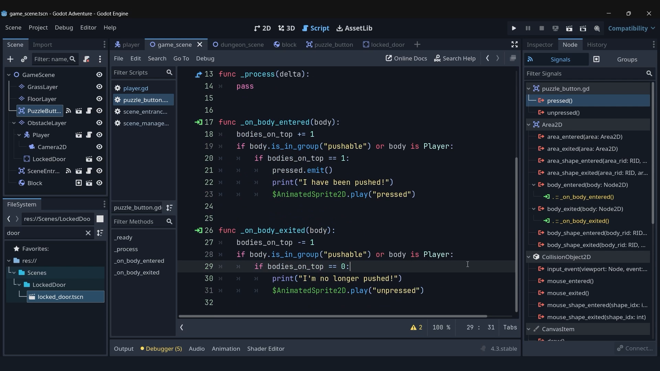Viewport: 660px width, 371px height.
Task: Open the Compatibility renderer dropdown
Action: point(631,28)
